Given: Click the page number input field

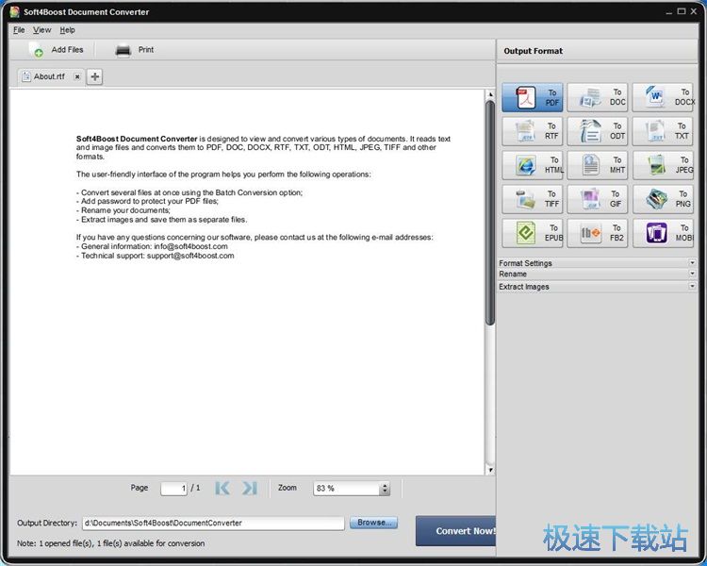Looking at the screenshot, I should coord(173,489).
